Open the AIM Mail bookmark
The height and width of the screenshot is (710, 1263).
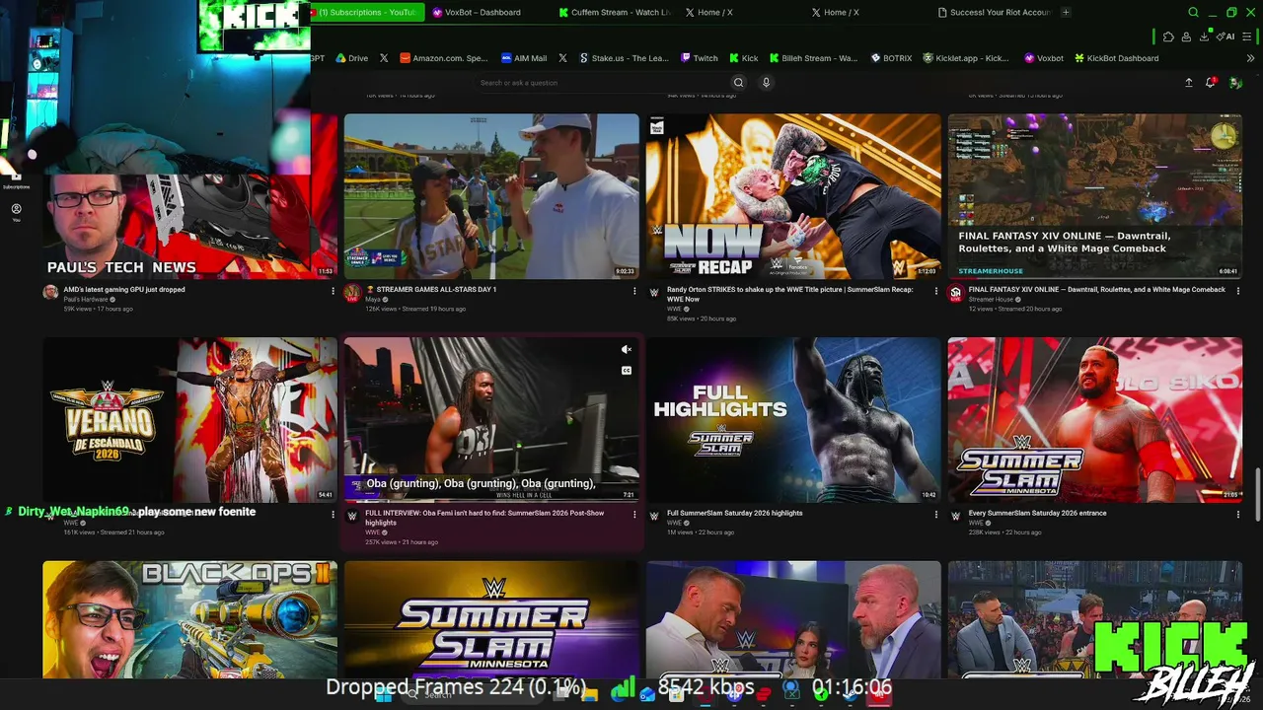tap(524, 58)
